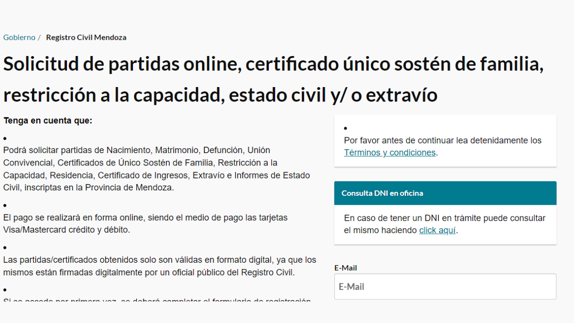
Task: Click the bullet before Las partidas/certificados obtenidos
Action: coord(5,247)
